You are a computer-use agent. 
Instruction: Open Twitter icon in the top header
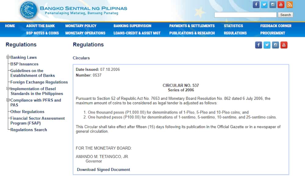[264, 5]
